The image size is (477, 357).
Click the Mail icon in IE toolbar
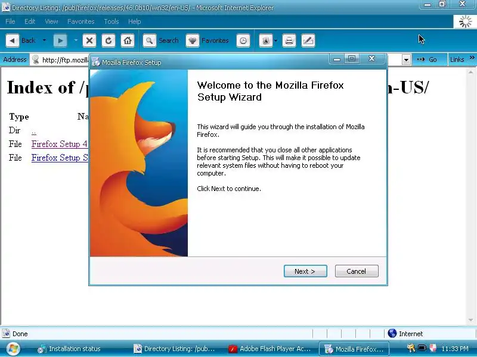[x=265, y=40]
